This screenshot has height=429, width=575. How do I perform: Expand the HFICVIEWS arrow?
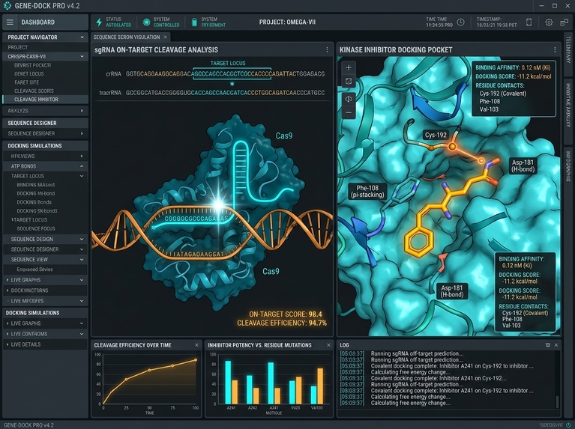coord(82,156)
